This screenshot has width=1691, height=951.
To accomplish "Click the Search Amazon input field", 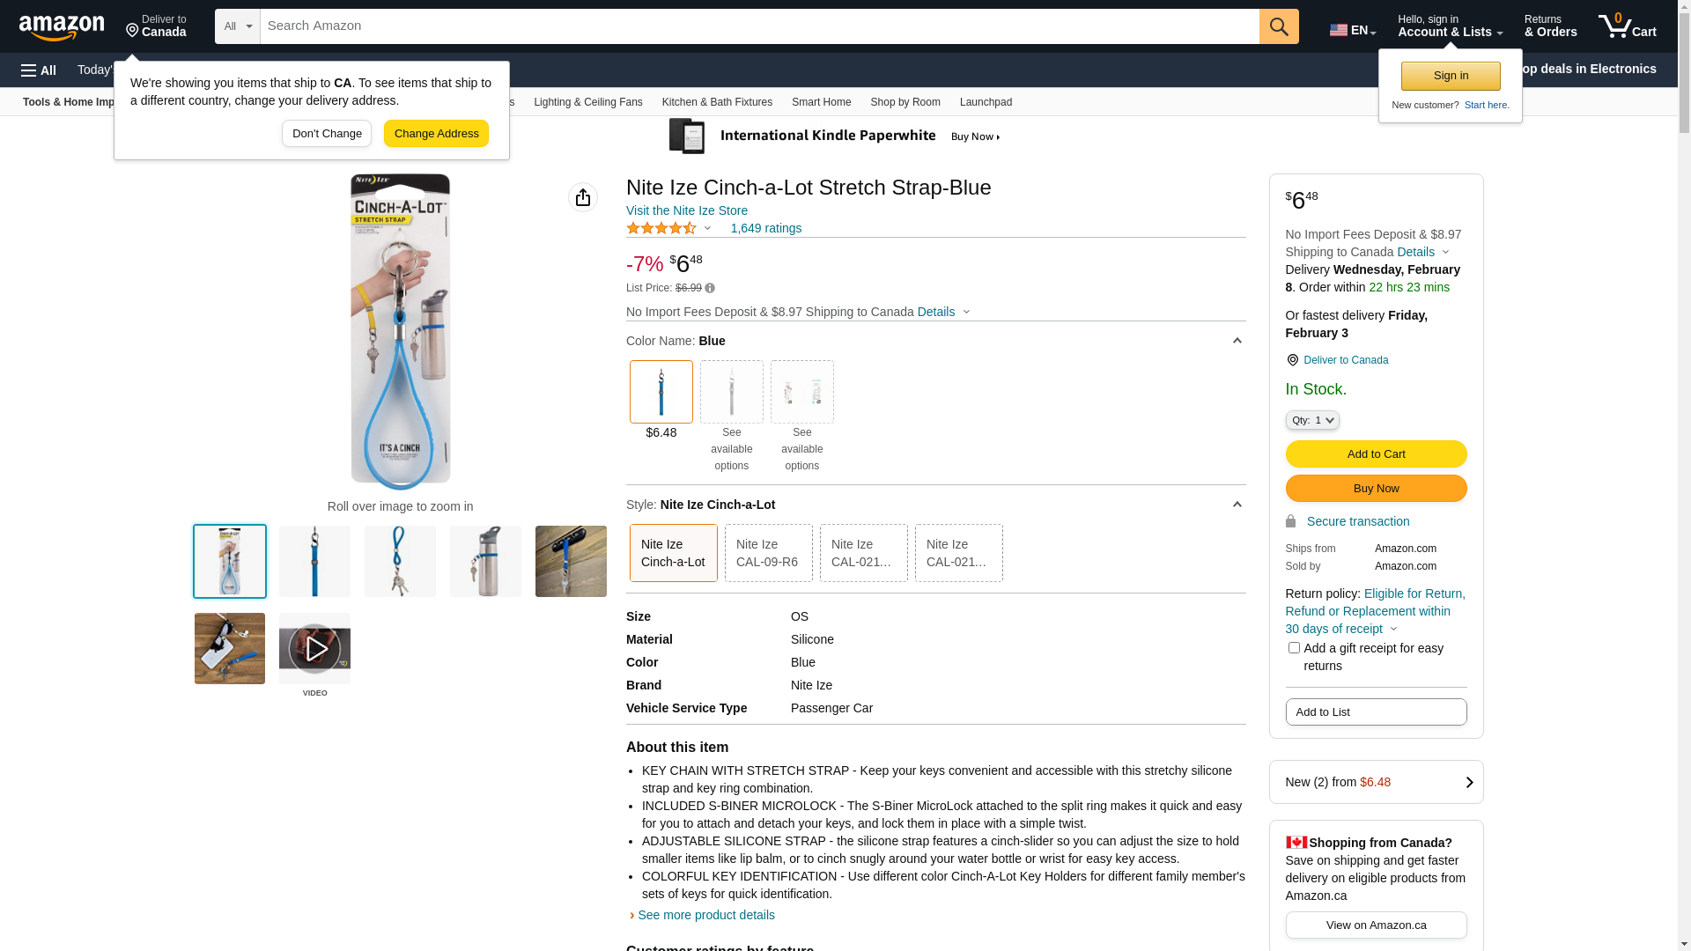I will (759, 26).
